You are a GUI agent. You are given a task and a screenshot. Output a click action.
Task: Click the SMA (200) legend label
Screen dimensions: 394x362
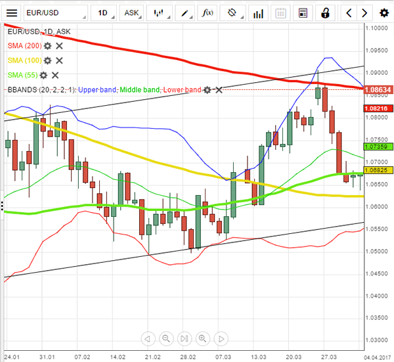pyautogui.click(x=25, y=46)
